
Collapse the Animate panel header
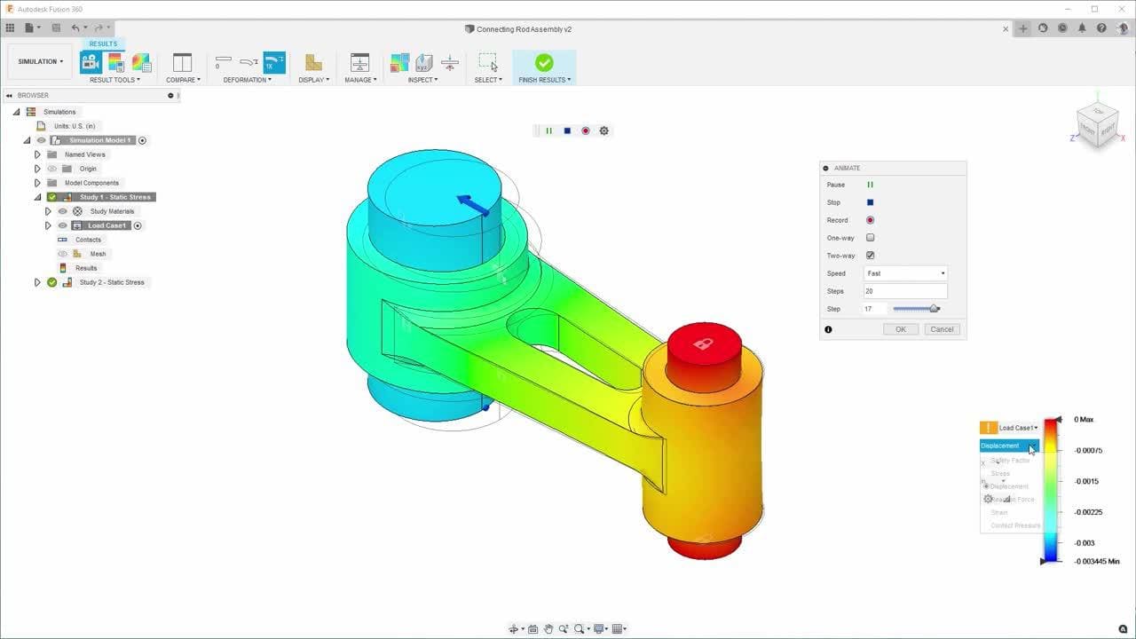pos(826,168)
